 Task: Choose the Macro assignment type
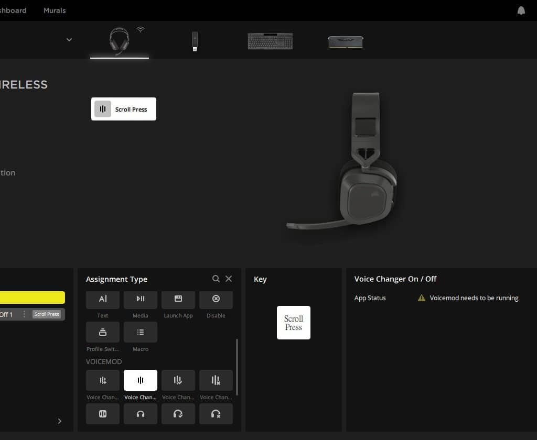(141, 332)
